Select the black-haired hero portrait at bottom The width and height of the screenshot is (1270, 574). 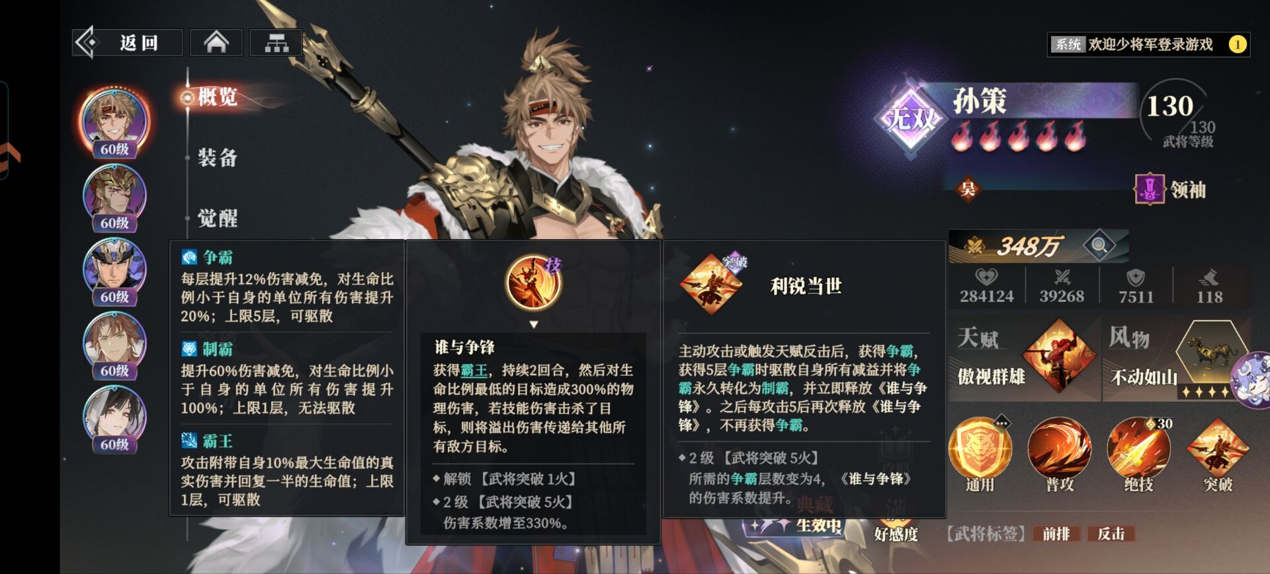click(114, 417)
